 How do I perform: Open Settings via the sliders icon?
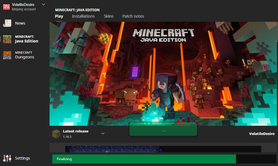[x=7, y=158]
